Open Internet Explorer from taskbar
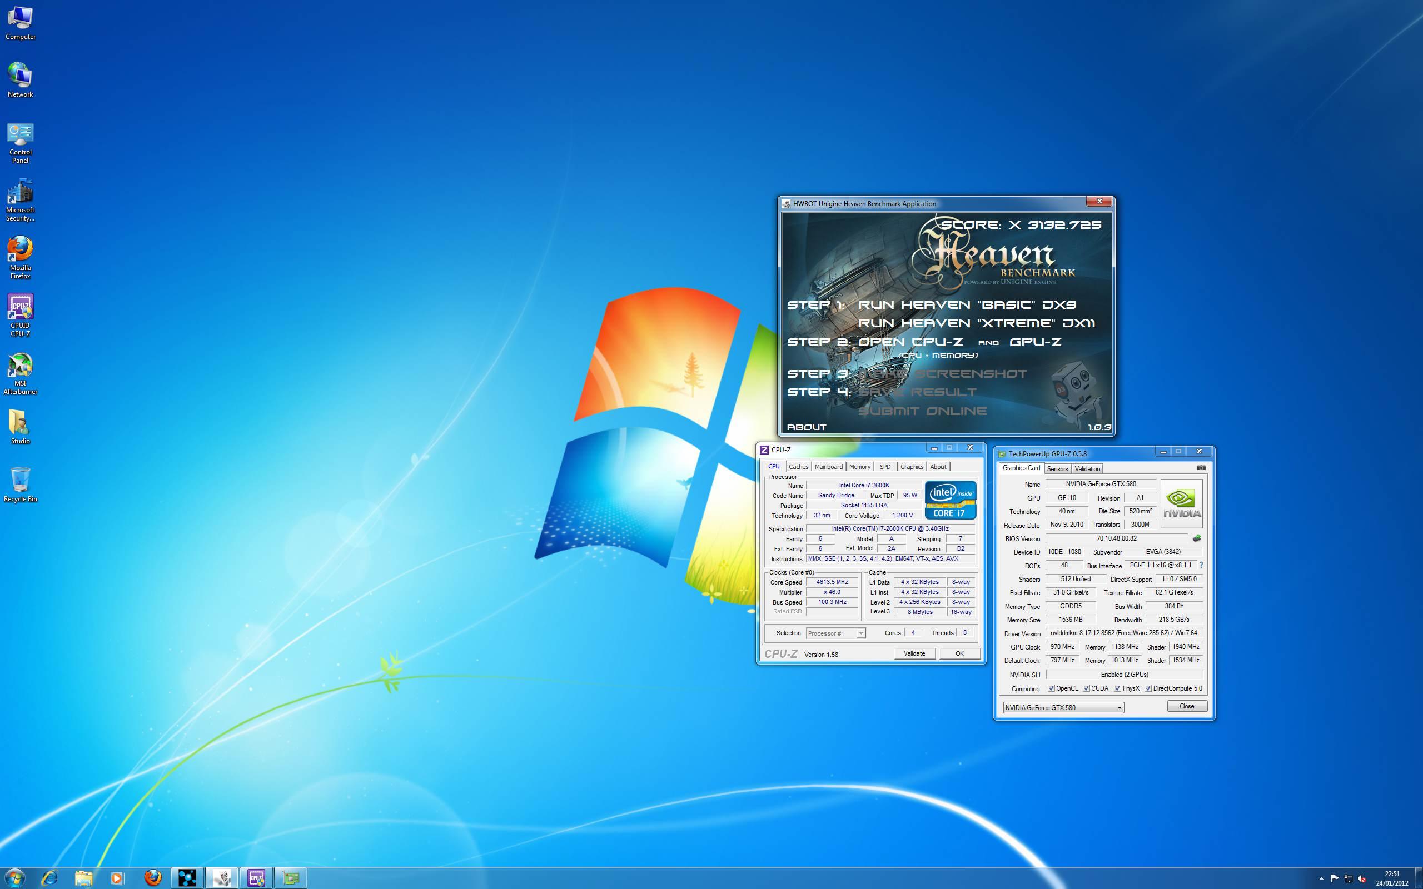Screen dimensions: 1423x889 [49, 878]
